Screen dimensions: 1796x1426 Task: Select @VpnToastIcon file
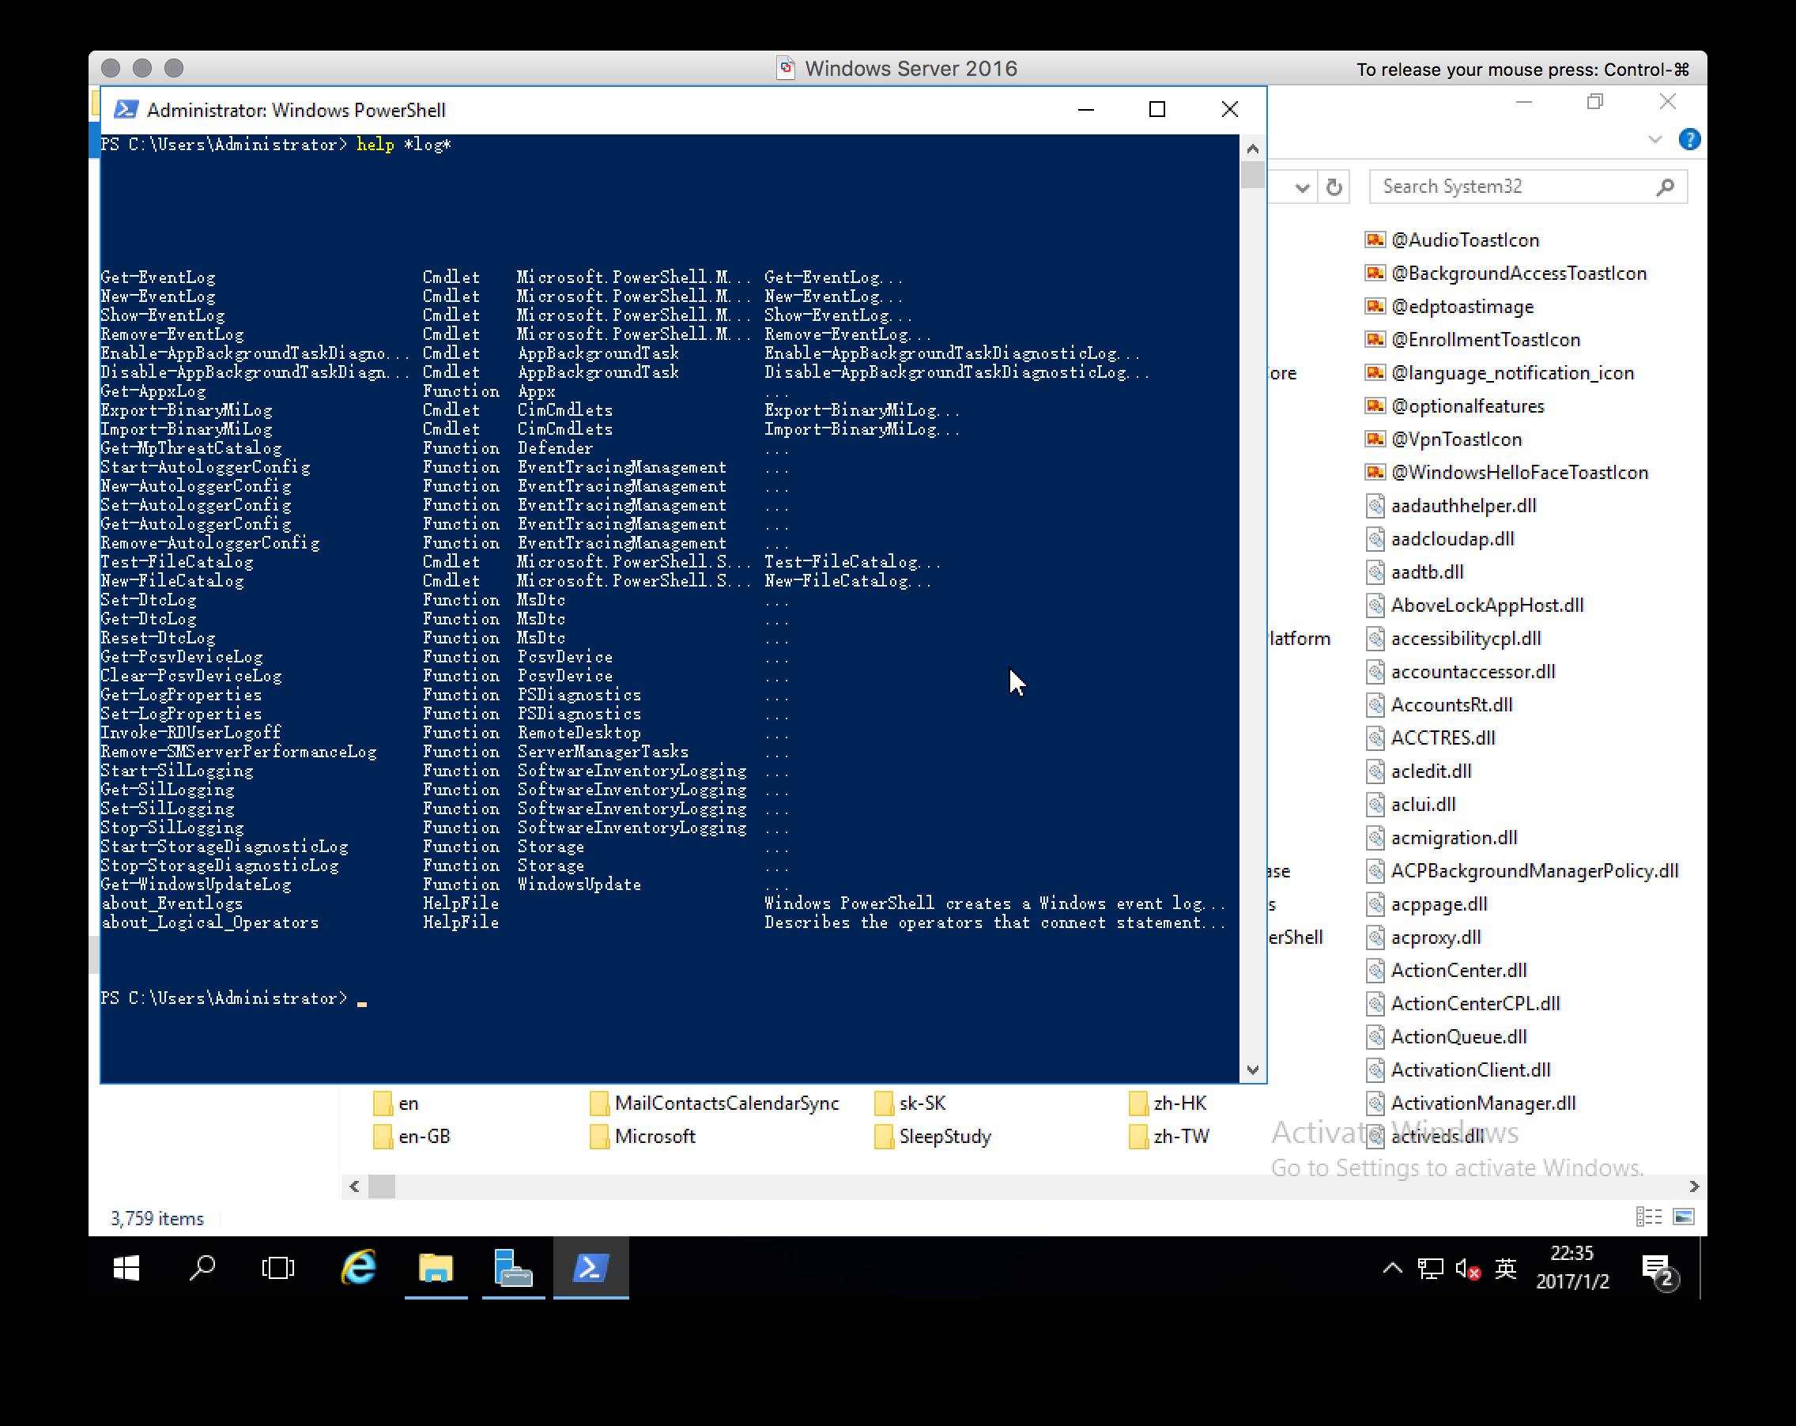(1443, 439)
